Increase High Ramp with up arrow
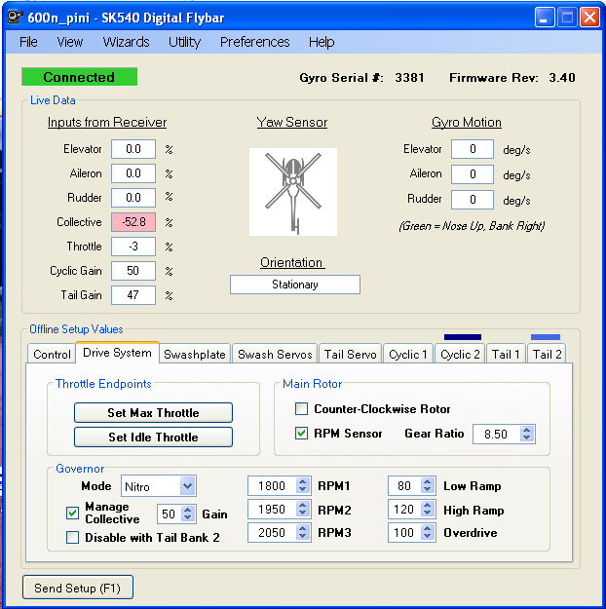Viewport: 606px width, 609px height. coord(428,505)
